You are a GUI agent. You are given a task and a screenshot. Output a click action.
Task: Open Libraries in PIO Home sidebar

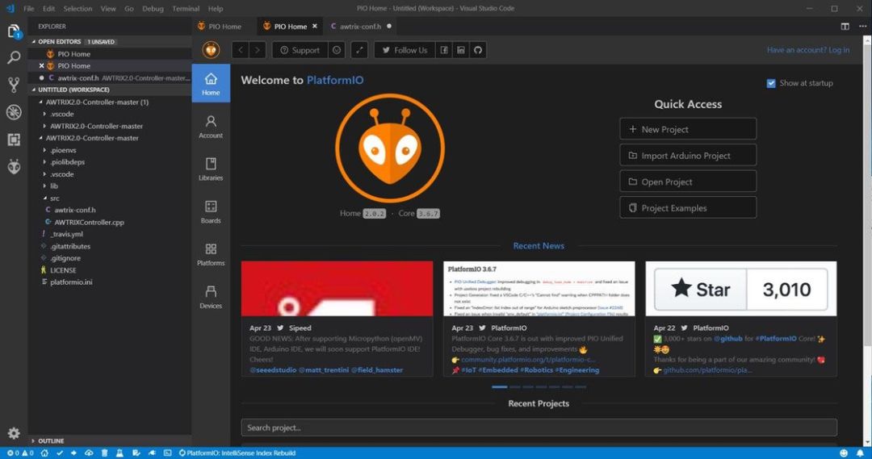[x=211, y=169]
